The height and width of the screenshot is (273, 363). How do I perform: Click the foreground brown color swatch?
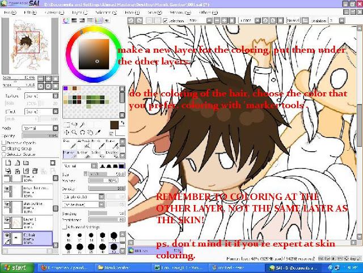pos(115,125)
